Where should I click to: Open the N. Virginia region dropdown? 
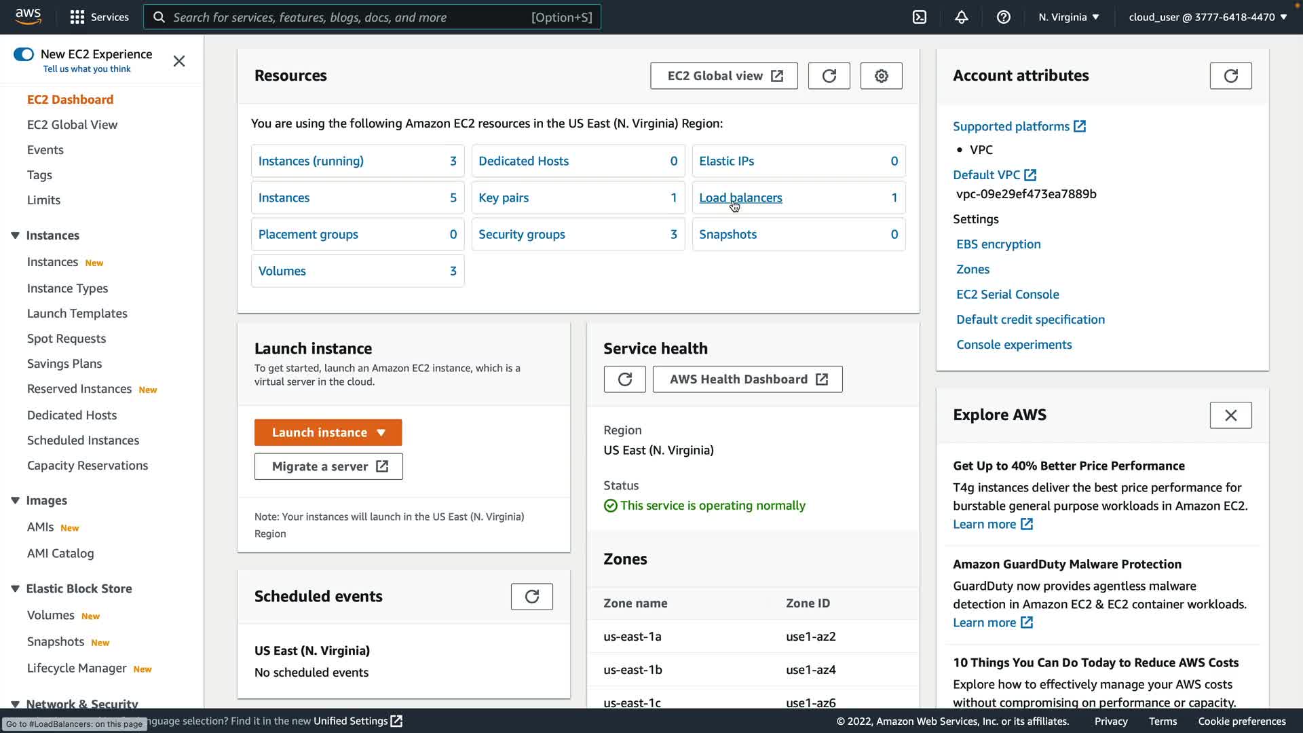1068,17
